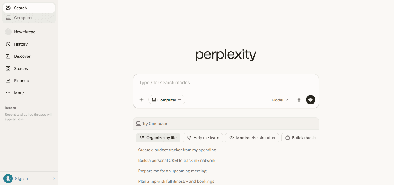Expand the More sidebar menu
Screen dimensions: 394x185
[x=19, y=92]
